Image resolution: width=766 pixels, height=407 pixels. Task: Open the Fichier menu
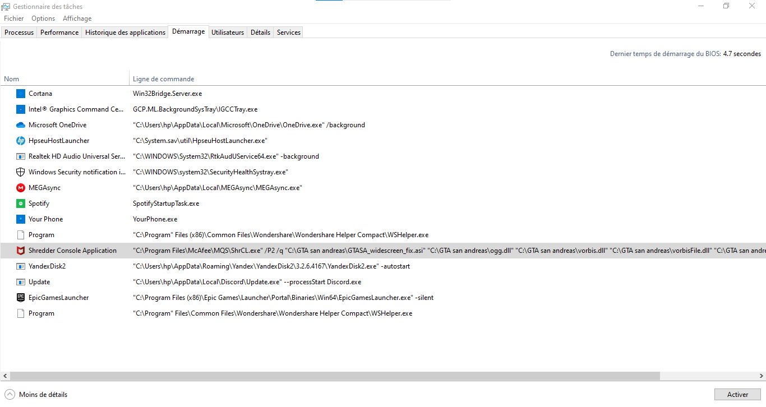click(x=14, y=18)
